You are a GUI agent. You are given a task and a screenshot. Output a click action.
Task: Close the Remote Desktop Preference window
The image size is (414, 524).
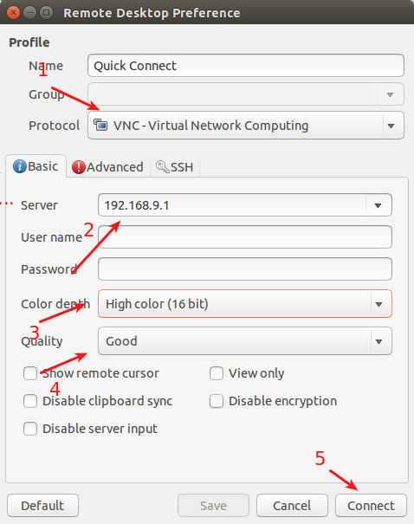[13, 13]
